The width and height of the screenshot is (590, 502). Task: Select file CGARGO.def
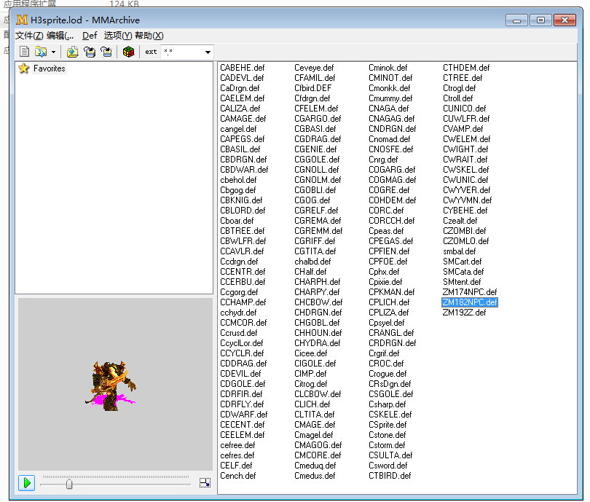coord(318,119)
